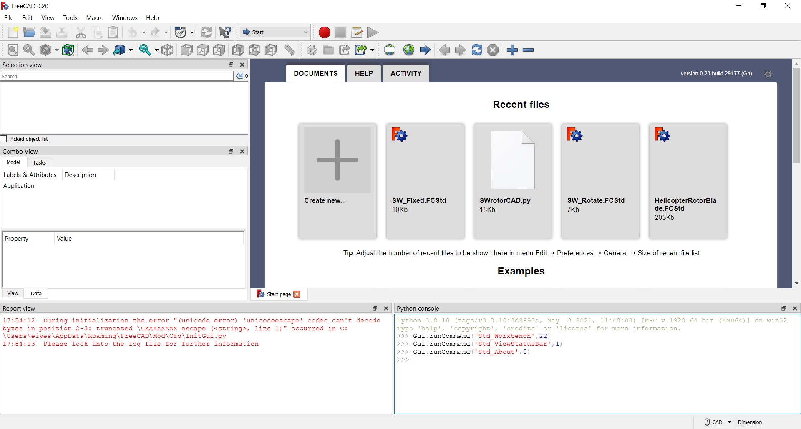This screenshot has width=801, height=429.
Task: Select the Isometric view tool
Action: coord(167,50)
